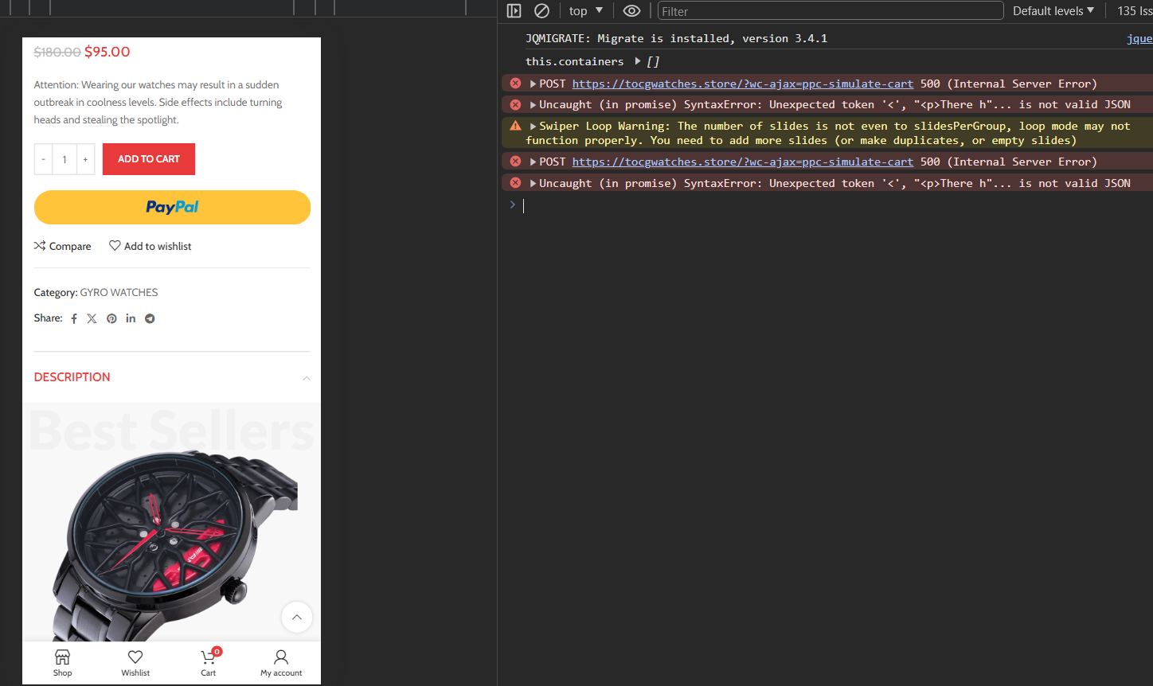The image size is (1153, 686).
Task: Click the error icon beside the last Uncaught SyntaxError
Action: [515, 183]
